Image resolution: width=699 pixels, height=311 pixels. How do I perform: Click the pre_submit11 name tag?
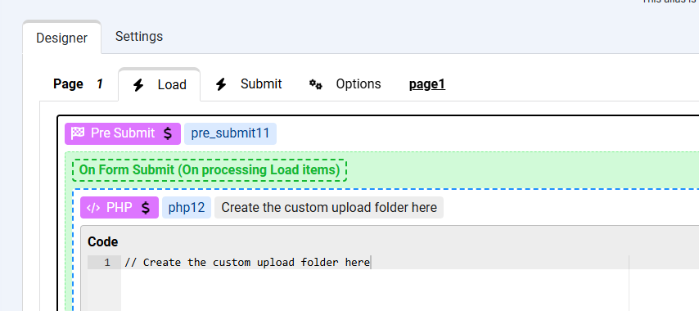[x=231, y=133]
